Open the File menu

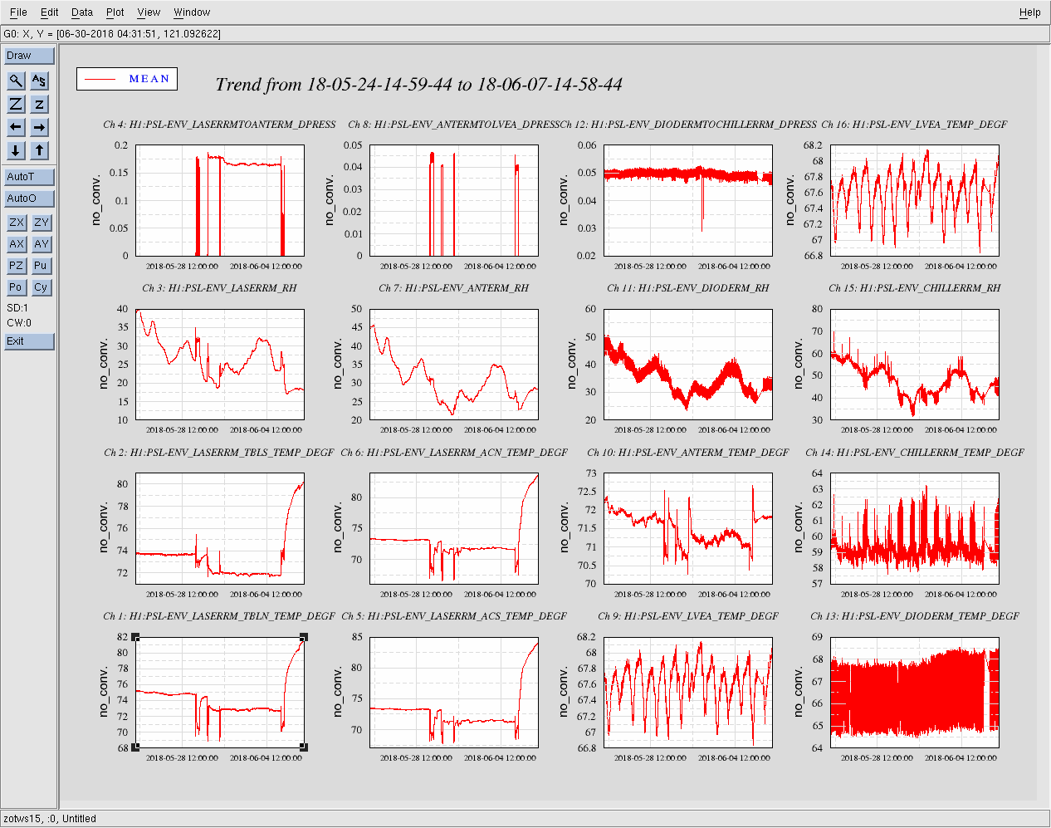tap(18, 12)
